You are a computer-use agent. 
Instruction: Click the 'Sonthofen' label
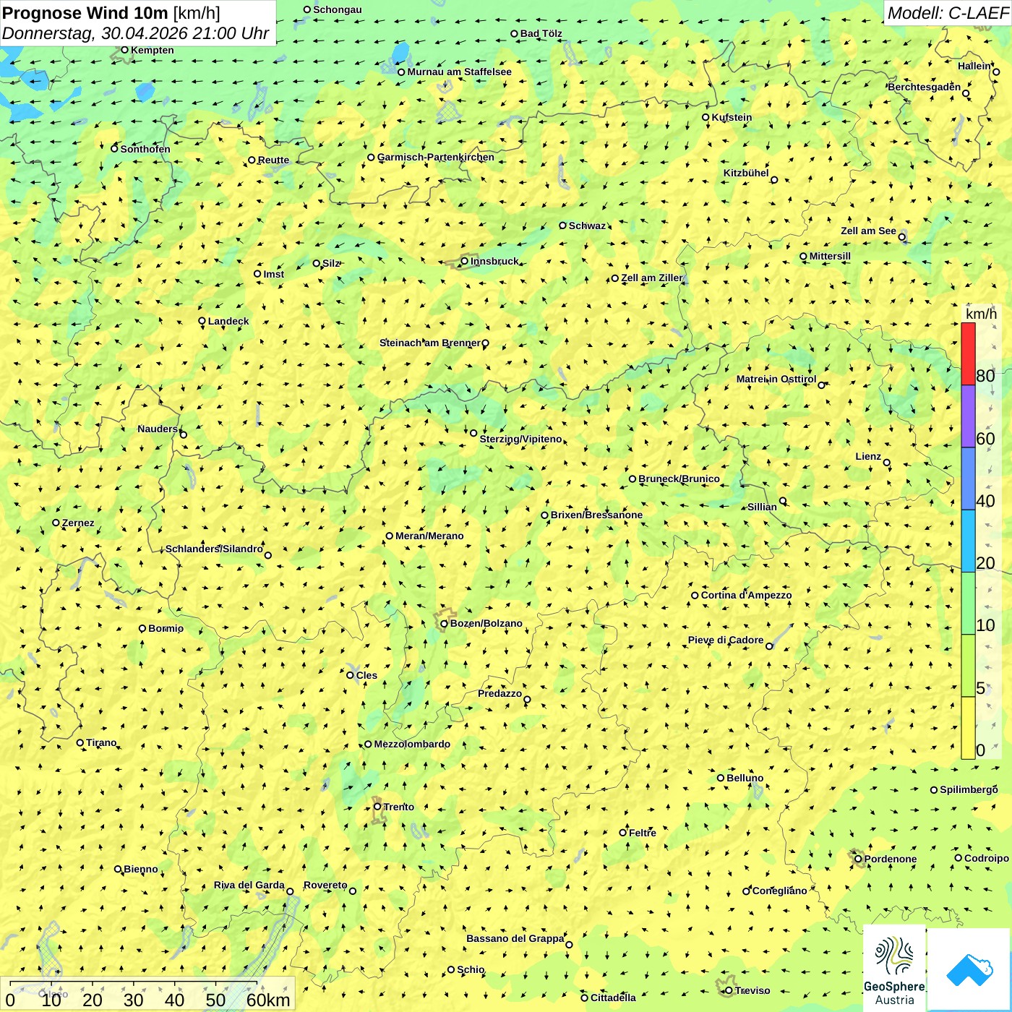145,149
